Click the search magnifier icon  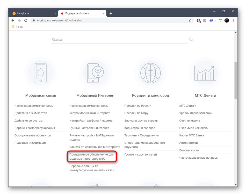coord(191,39)
